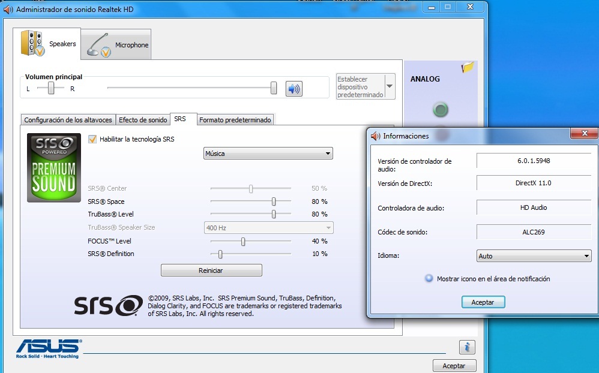Click the ALC269 sound codec field
The height and width of the screenshot is (373, 599).
534,231
